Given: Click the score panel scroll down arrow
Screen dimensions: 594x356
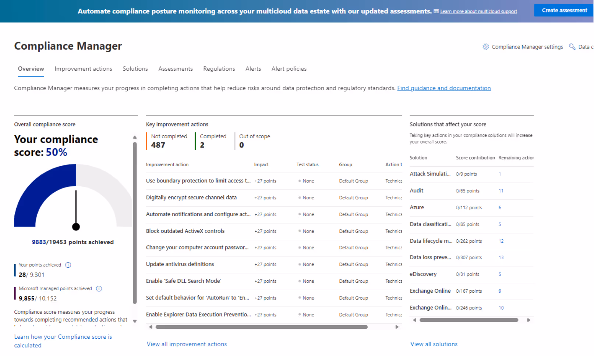Looking at the screenshot, I should point(135,321).
